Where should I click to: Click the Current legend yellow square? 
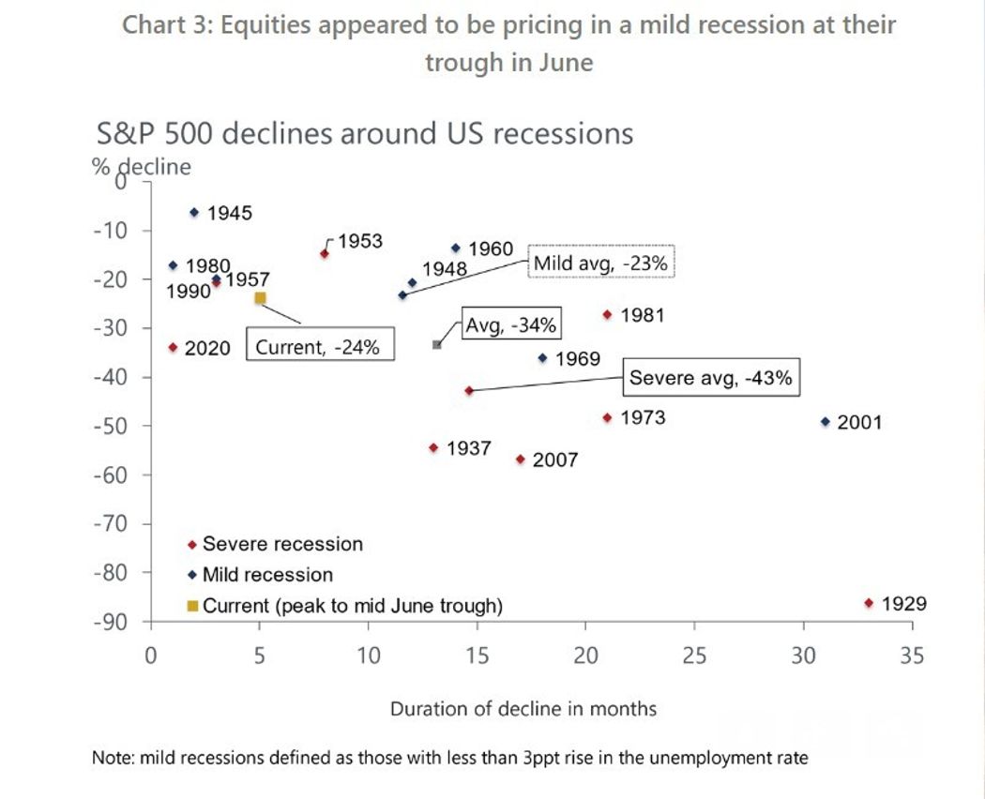click(x=193, y=606)
